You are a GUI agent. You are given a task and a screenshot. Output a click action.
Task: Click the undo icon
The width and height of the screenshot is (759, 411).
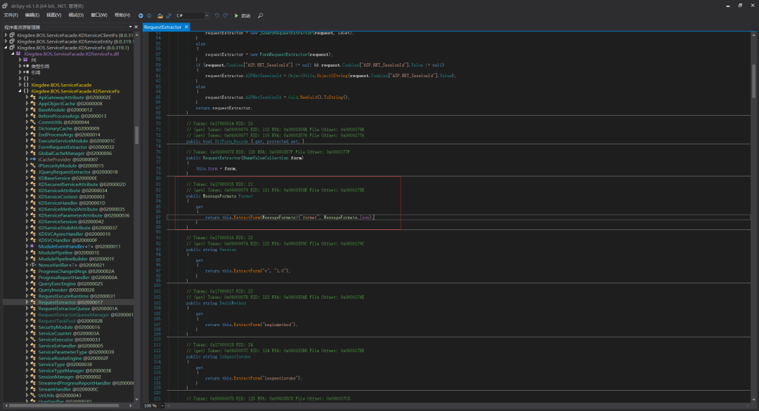pyautogui.click(x=217, y=15)
